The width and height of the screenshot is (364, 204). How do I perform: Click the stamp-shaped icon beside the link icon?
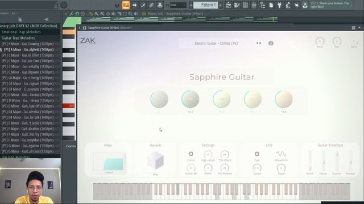coord(160,5)
